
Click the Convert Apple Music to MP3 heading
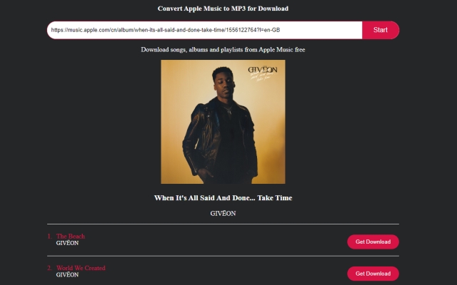(223, 9)
